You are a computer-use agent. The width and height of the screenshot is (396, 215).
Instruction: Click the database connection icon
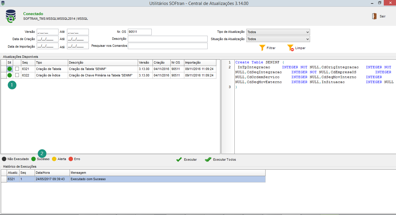(11, 16)
